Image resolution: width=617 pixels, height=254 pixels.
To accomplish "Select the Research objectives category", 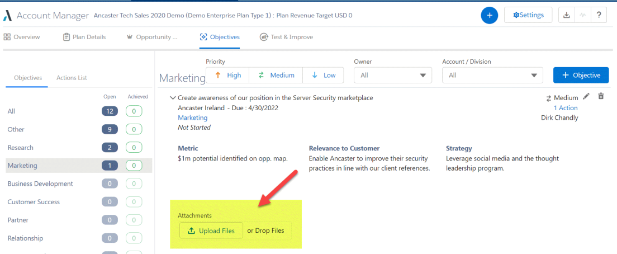I will 79,148.
